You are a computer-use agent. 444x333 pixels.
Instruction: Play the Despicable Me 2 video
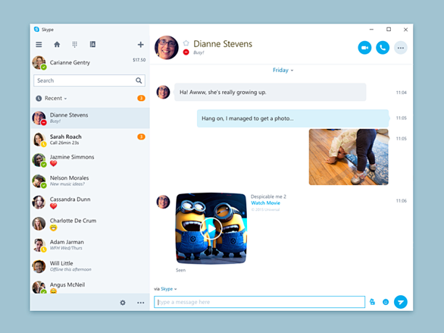pos(211,229)
